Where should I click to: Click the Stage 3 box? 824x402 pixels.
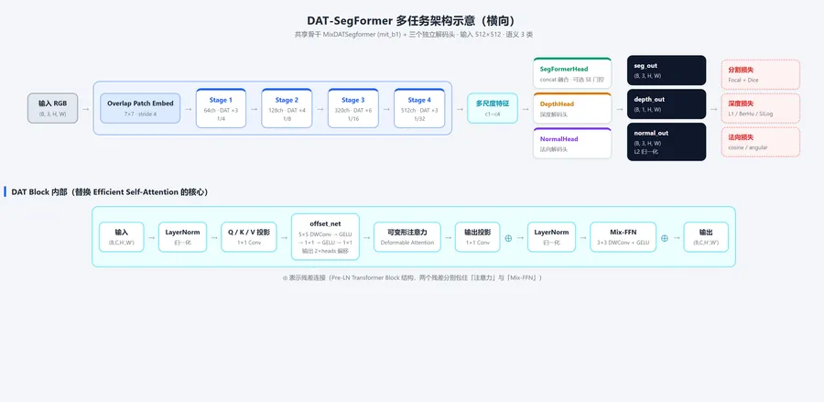point(352,108)
